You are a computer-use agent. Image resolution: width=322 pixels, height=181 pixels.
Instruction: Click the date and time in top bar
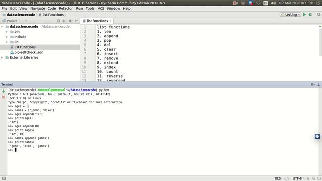[296, 3]
